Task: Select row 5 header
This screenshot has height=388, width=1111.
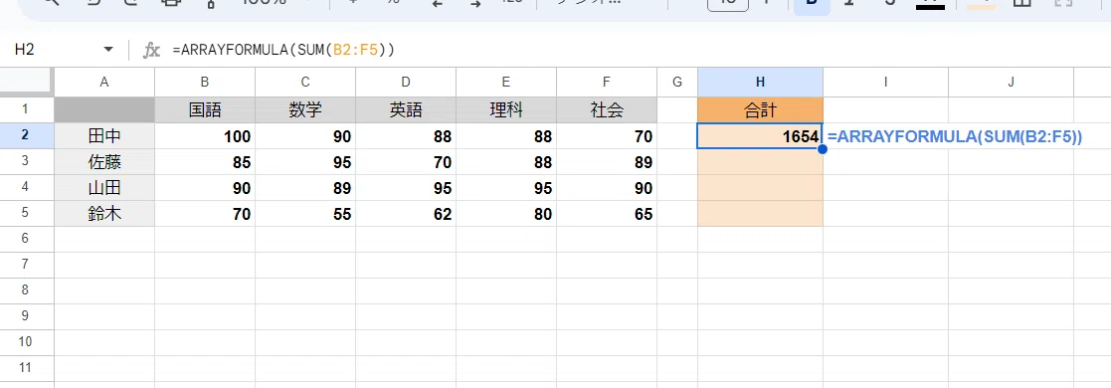Action: (x=27, y=214)
